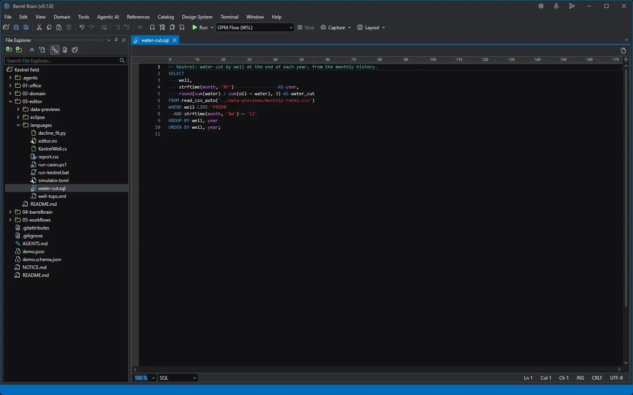Open the Capture dropdown
This screenshot has height=395, width=633.
[x=336, y=27]
